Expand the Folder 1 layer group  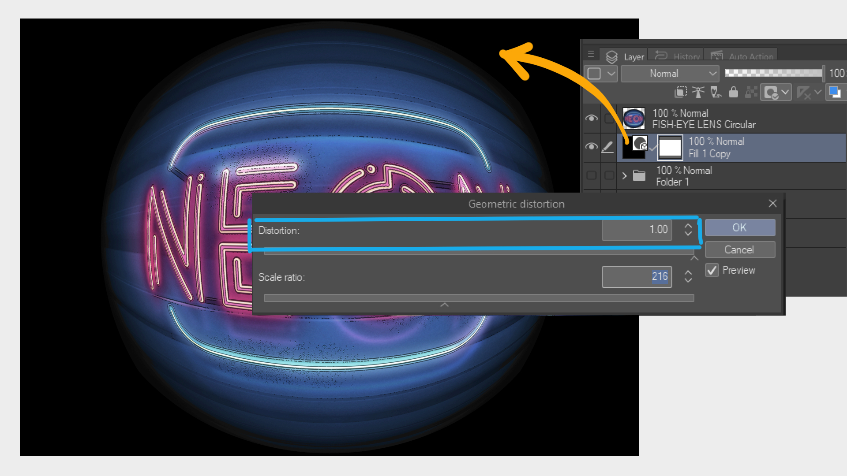point(624,176)
